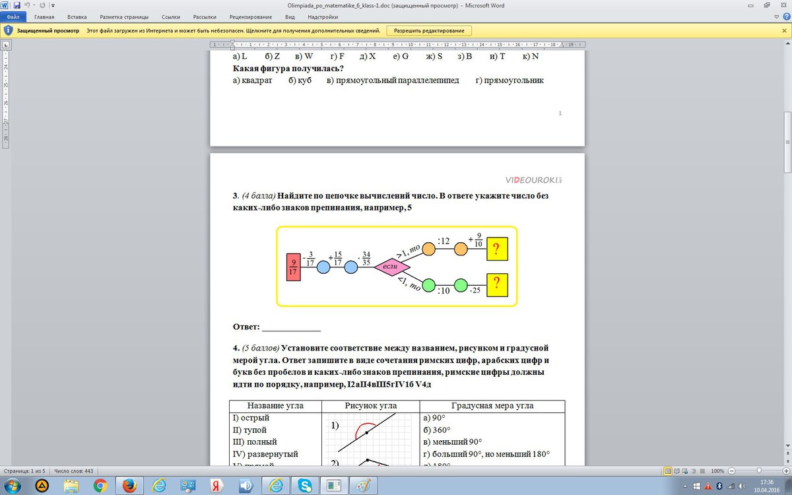Screen dimensions: 792x495
Task: Switch to the Главная ribbon tab
Action: [44, 16]
